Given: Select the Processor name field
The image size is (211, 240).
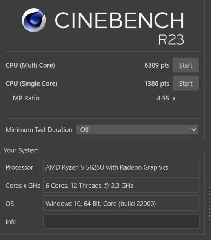Looking at the screenshot, I should [x=121, y=167].
